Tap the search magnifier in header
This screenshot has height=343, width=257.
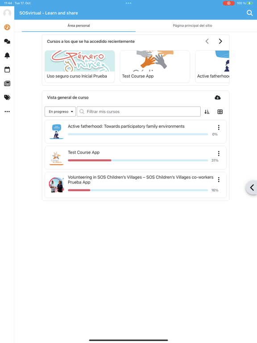tap(249, 13)
